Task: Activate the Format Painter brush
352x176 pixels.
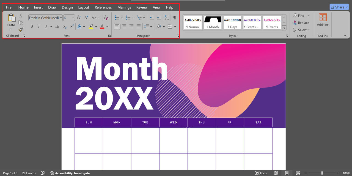Action: tap(21, 30)
